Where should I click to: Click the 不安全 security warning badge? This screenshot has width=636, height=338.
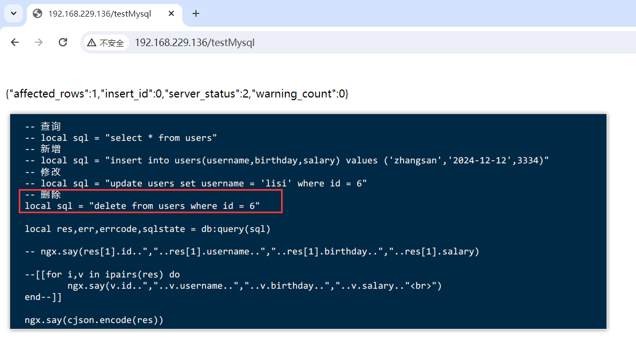tap(106, 43)
